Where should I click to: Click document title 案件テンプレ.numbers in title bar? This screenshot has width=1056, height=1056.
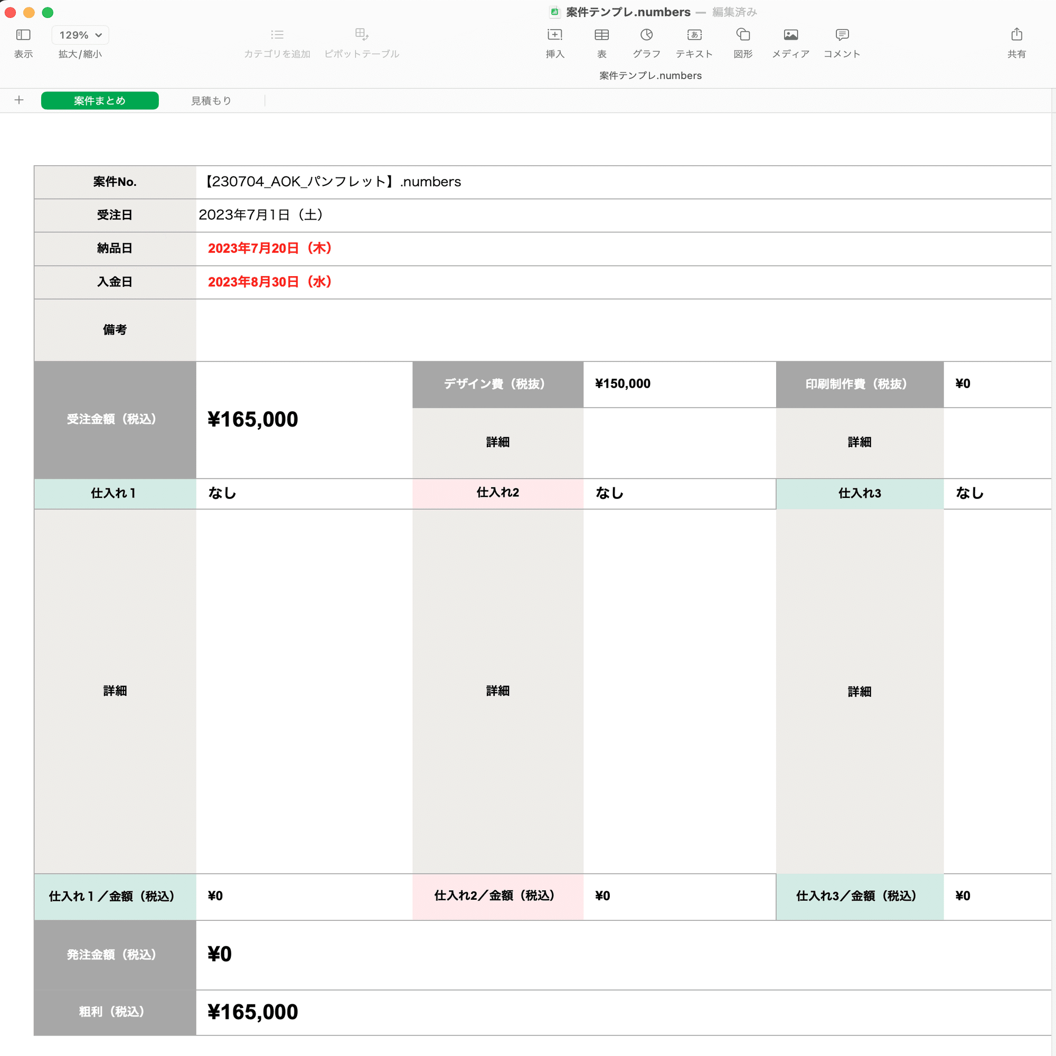pos(627,12)
